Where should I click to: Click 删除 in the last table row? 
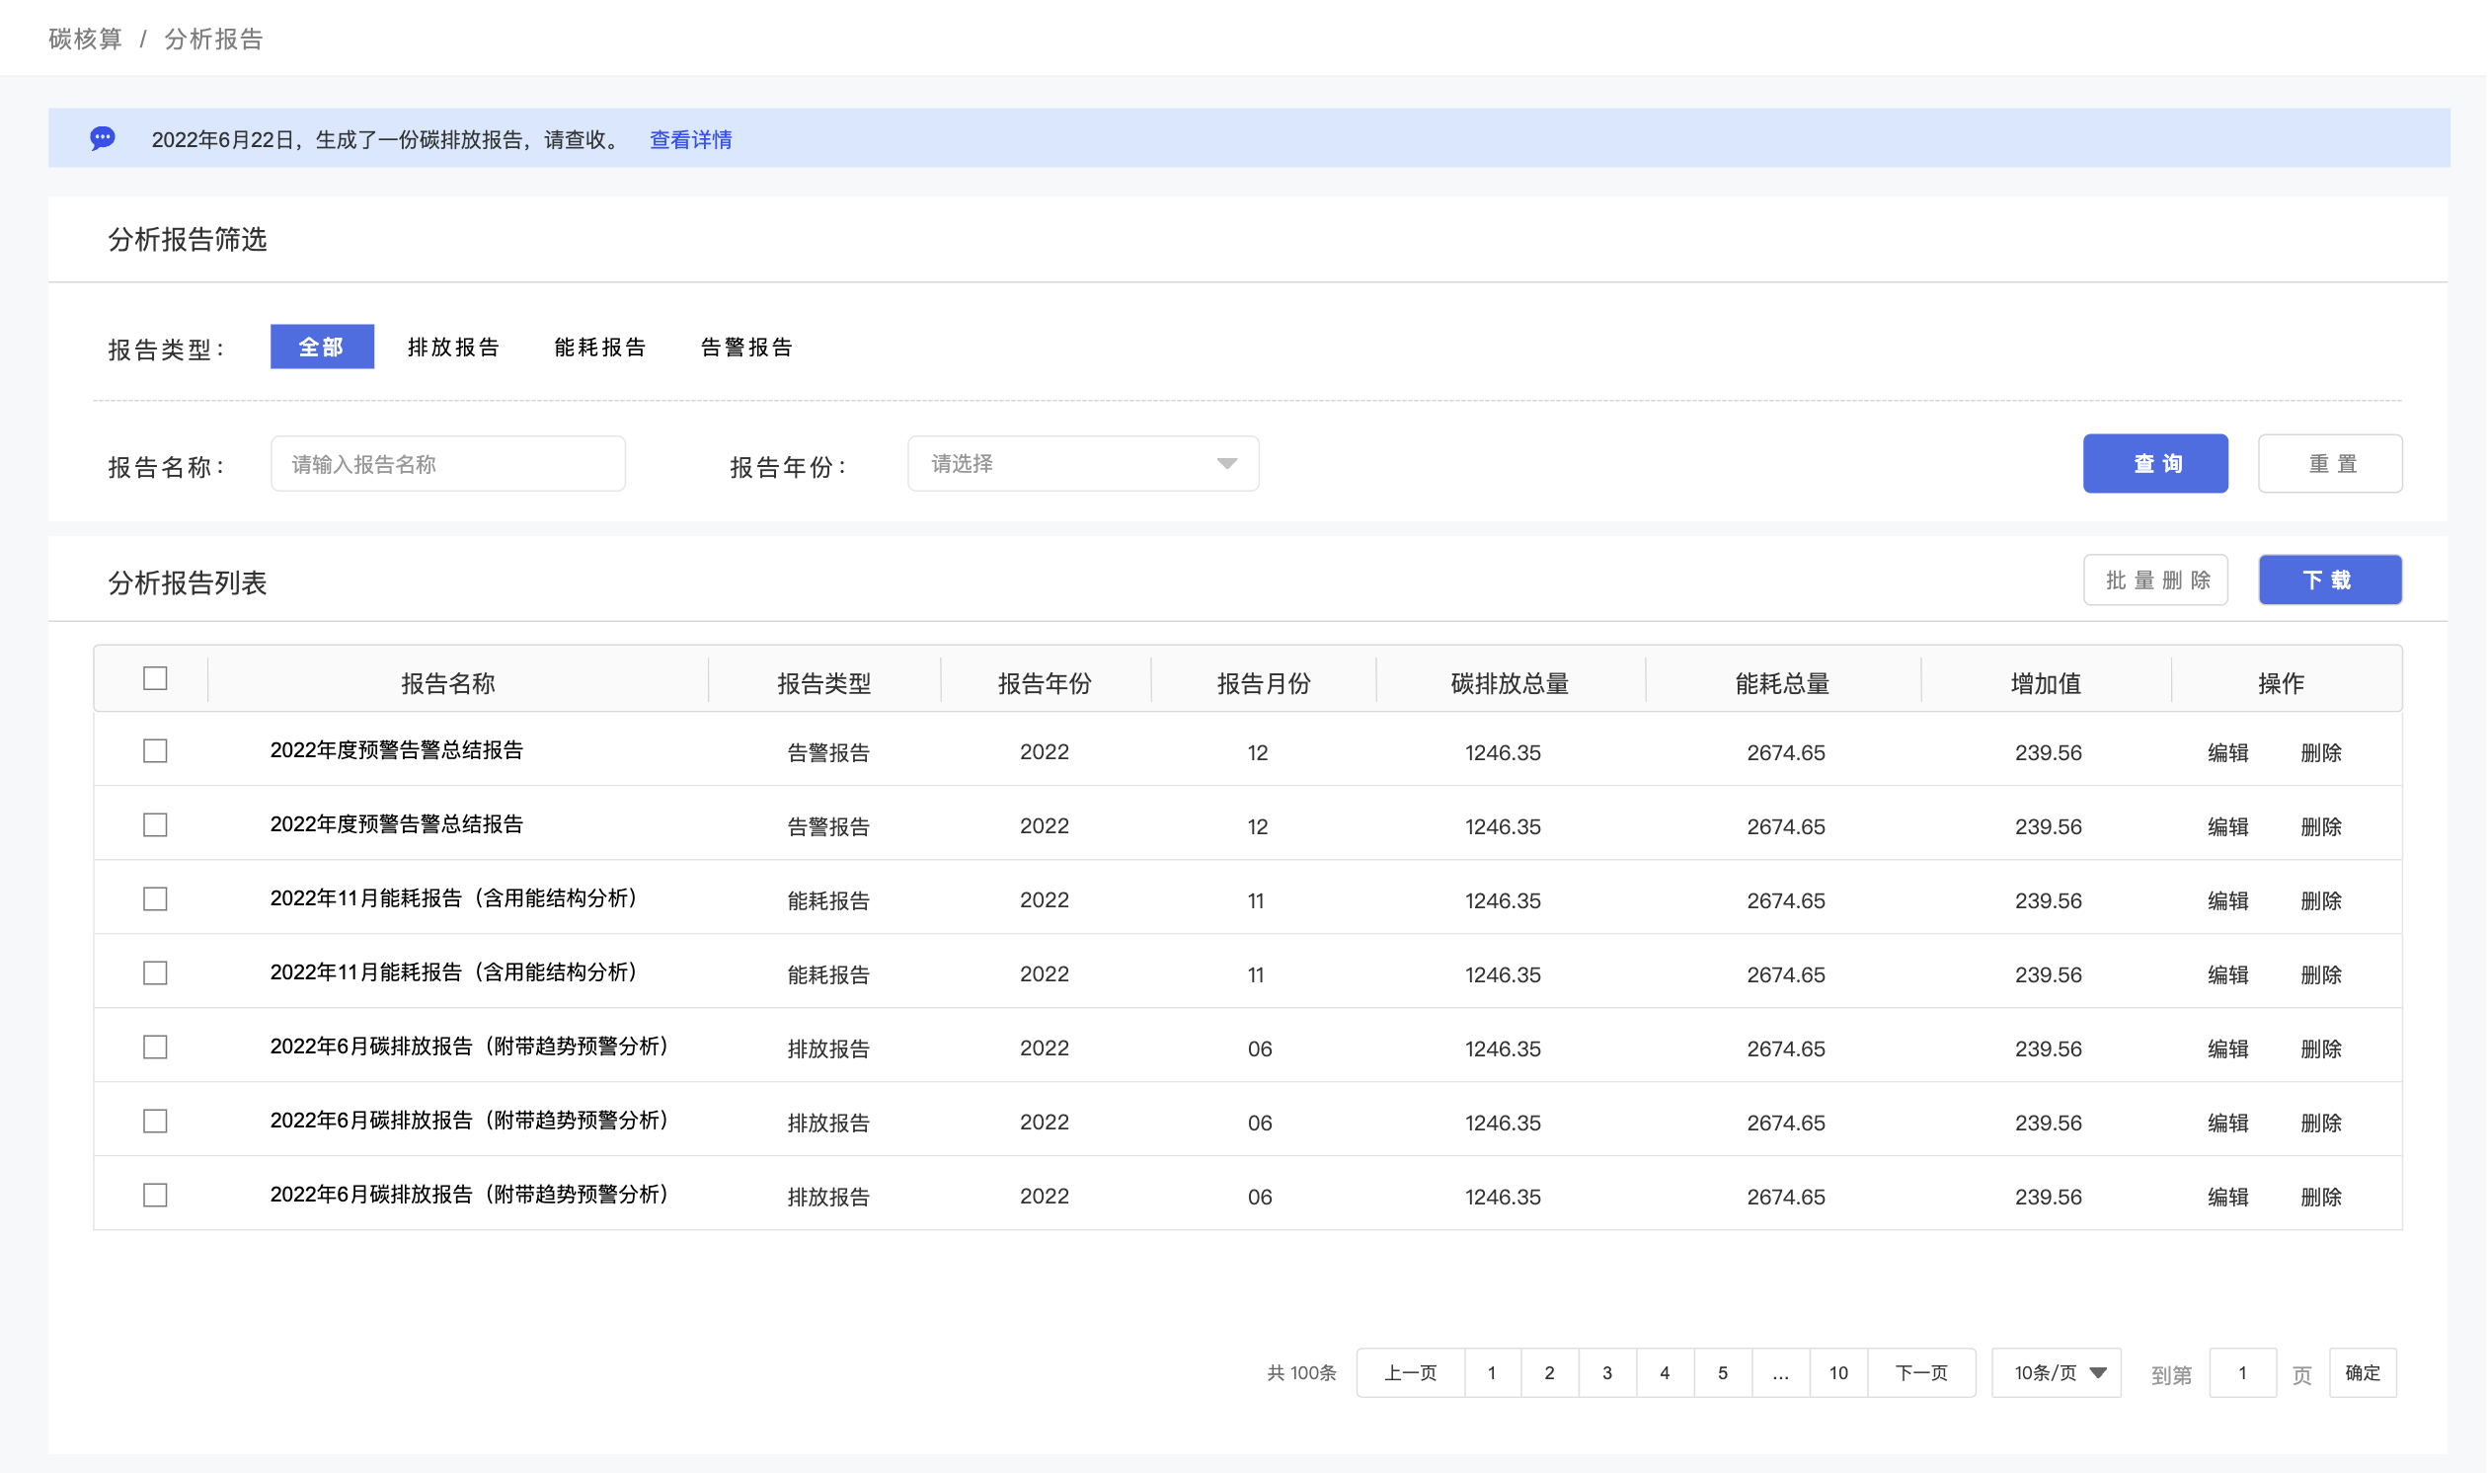tap(2320, 1198)
